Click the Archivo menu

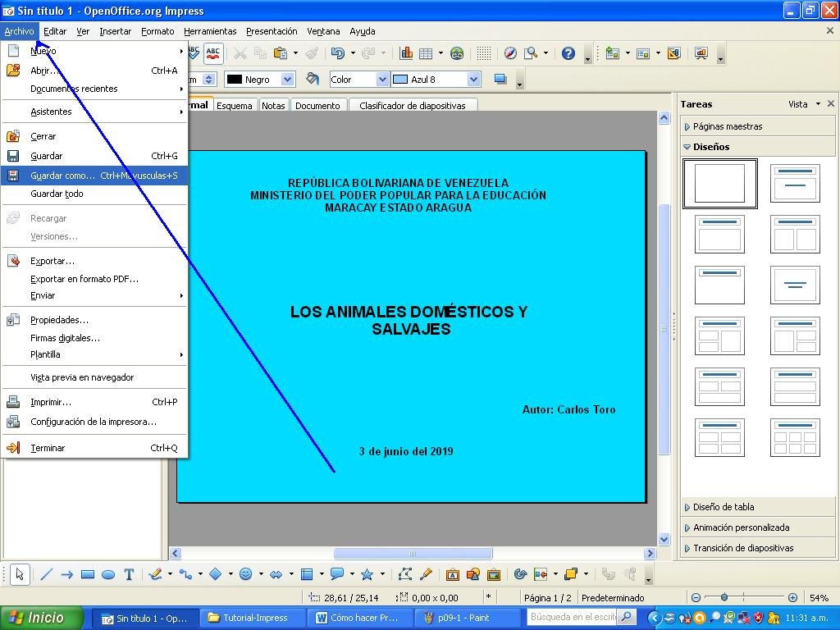[20, 31]
